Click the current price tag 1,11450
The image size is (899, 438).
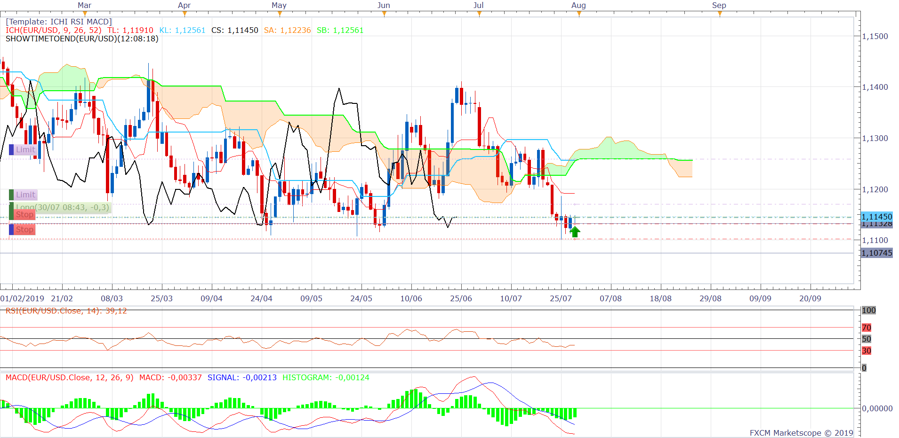877,217
